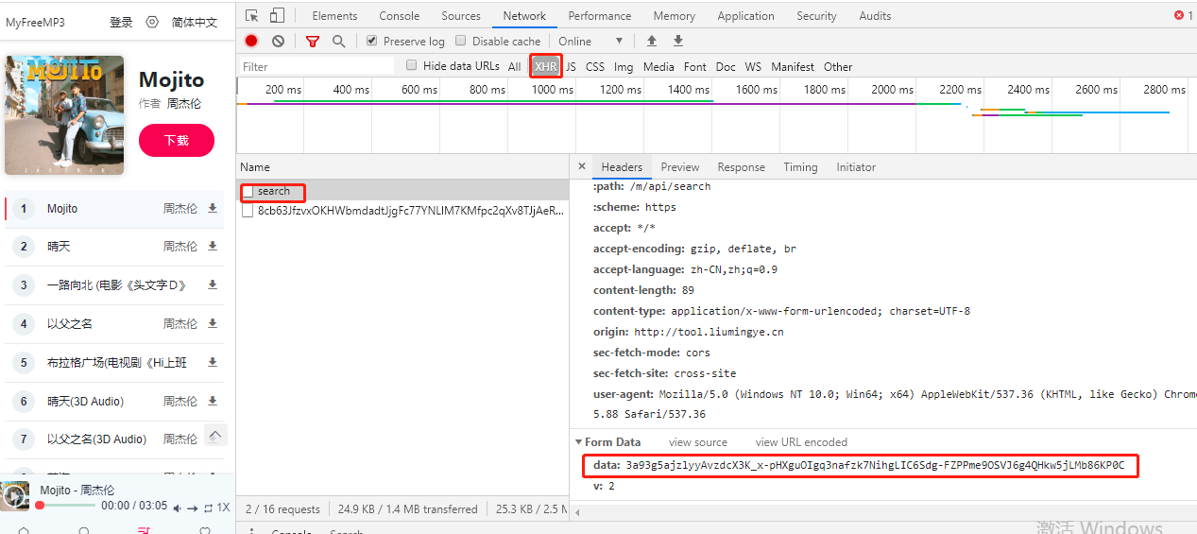The width and height of the screenshot is (1197, 534).
Task: Open the Timing tab of request
Action: [800, 167]
